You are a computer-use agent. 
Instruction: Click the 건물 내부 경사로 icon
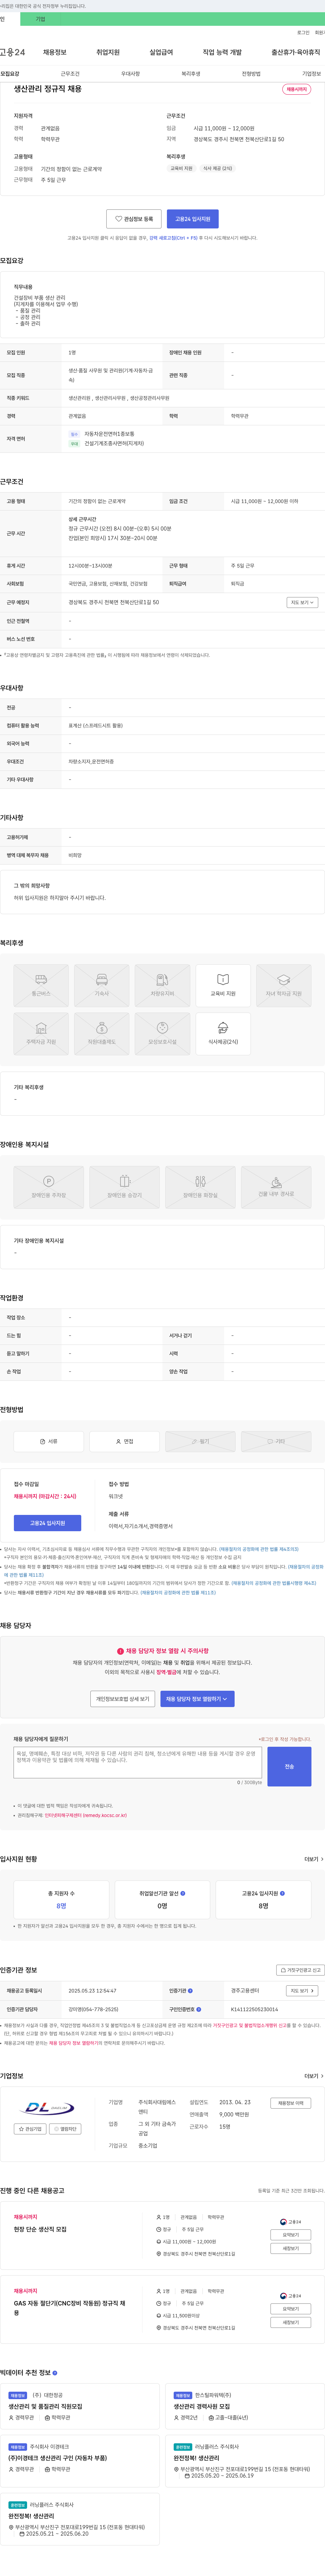pos(276,1187)
